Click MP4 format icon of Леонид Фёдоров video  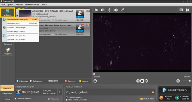click(x=80, y=28)
